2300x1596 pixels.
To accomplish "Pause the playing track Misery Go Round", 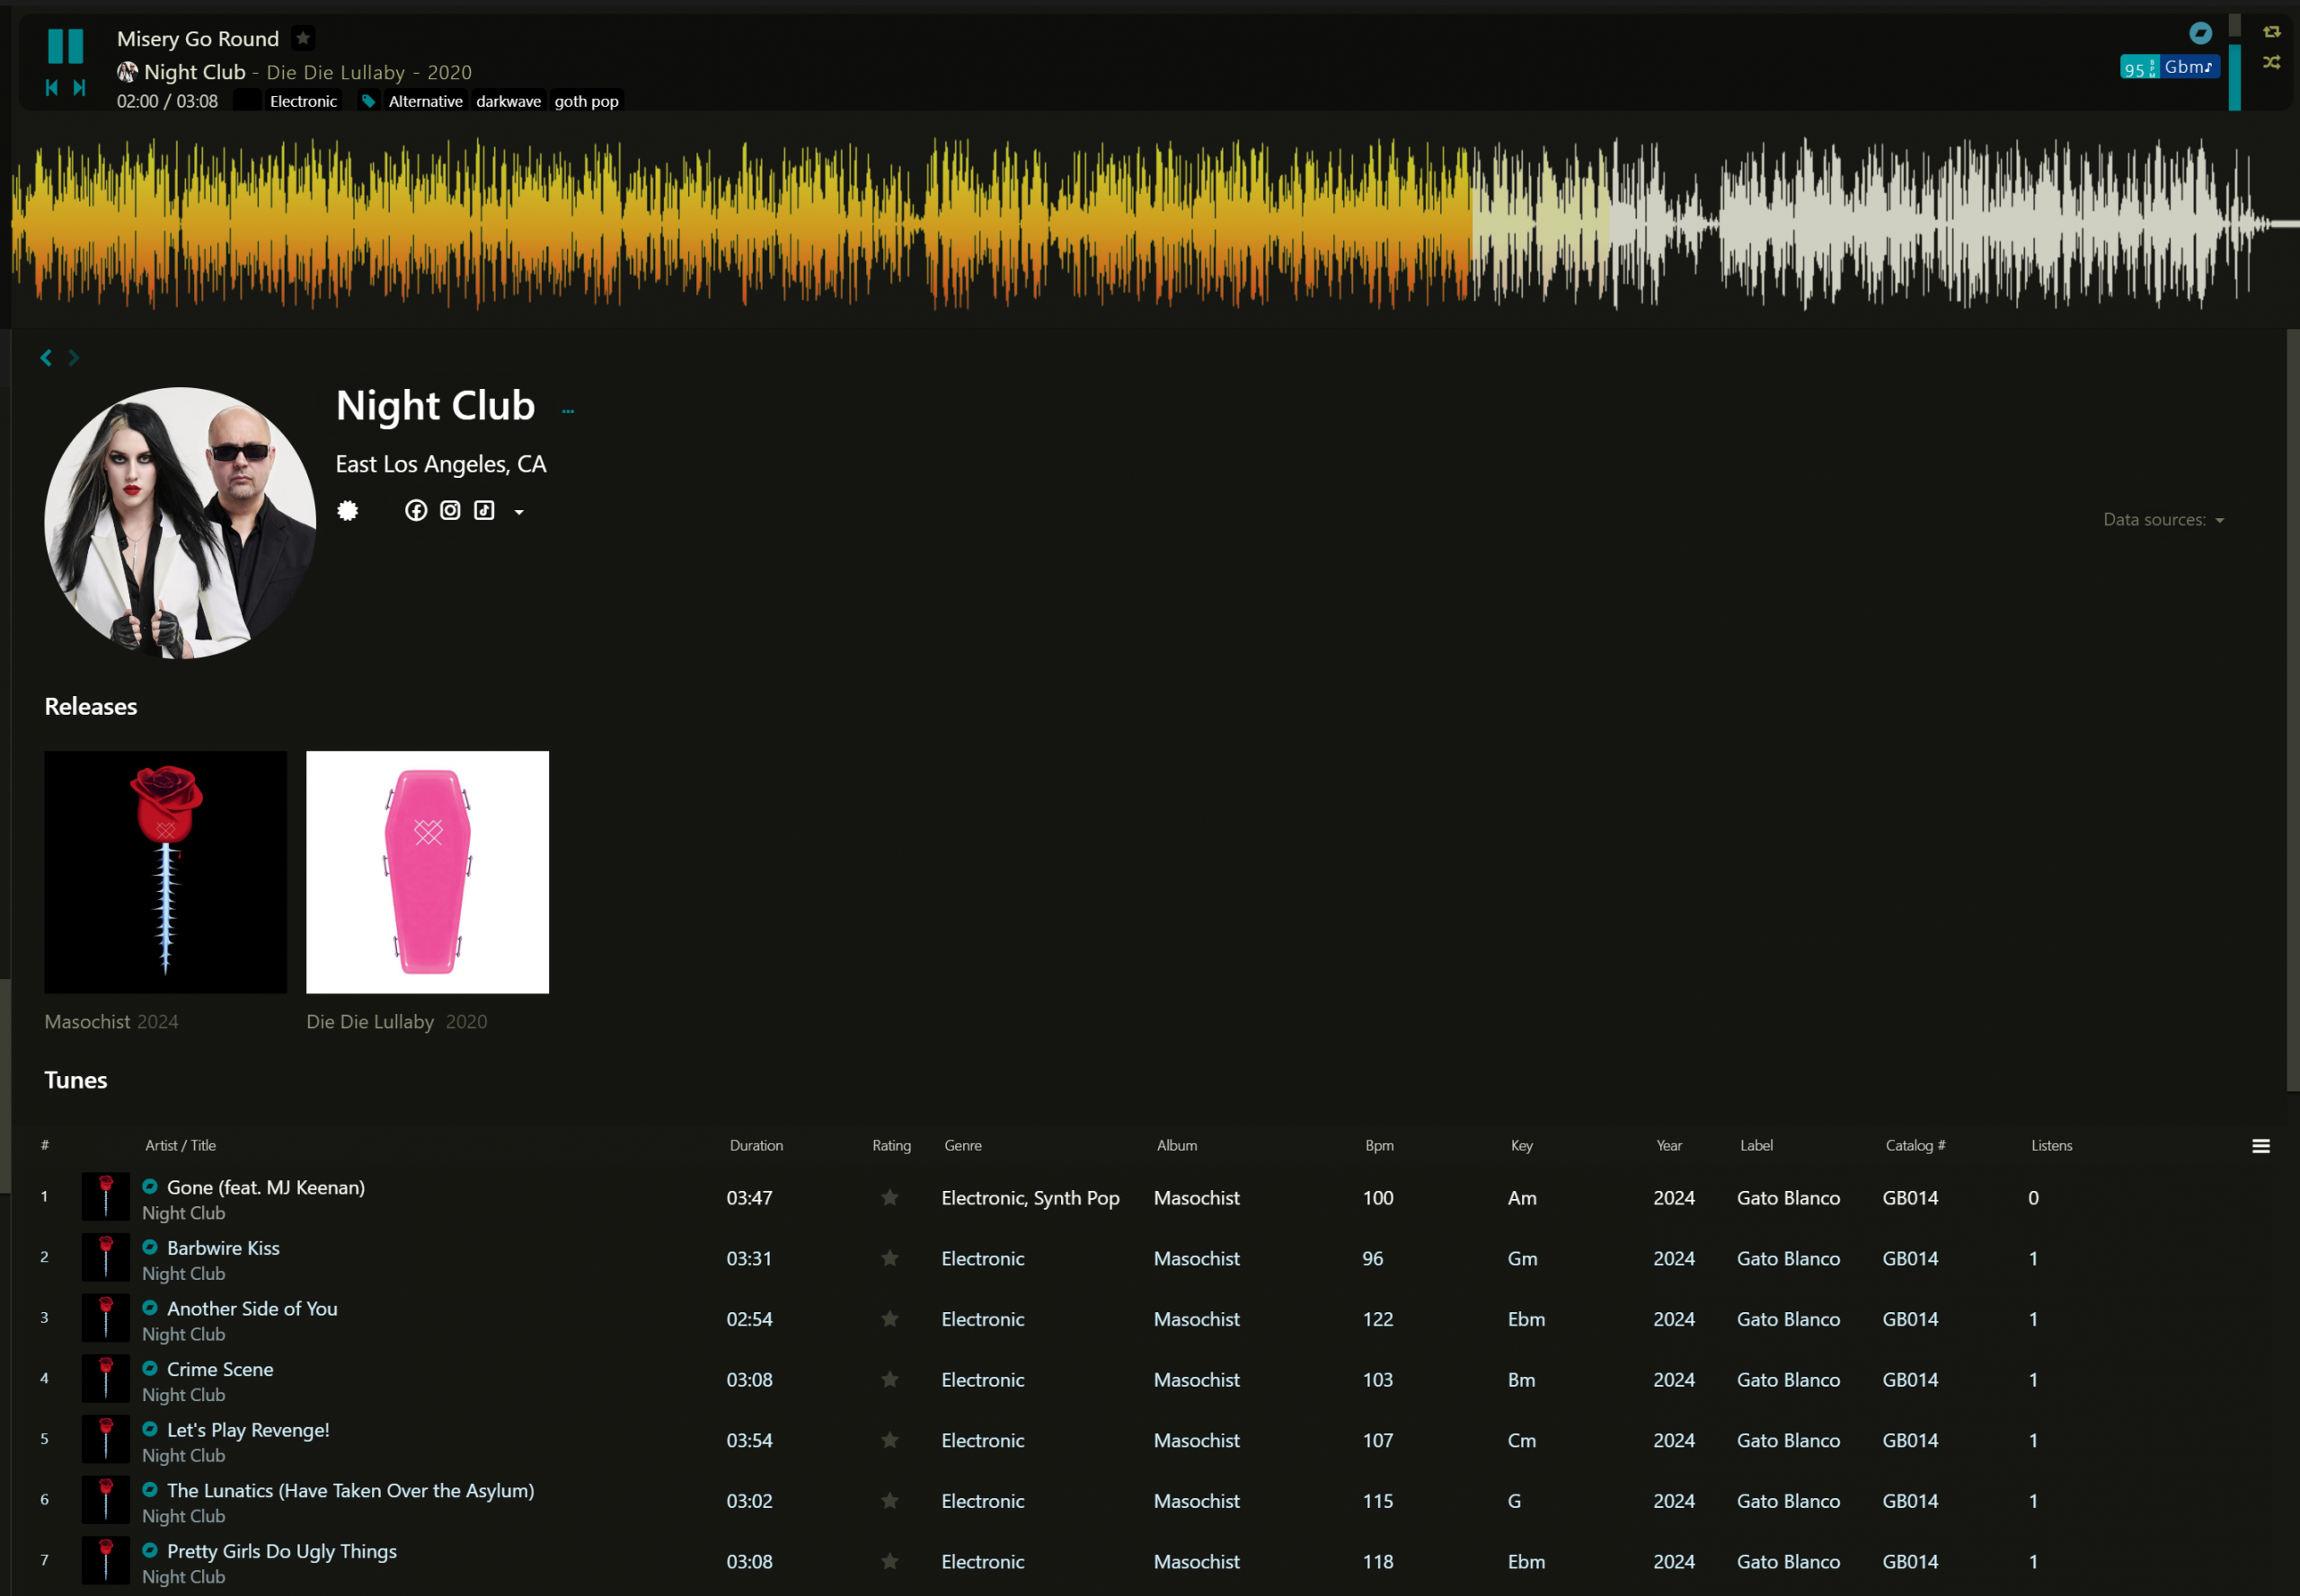I will (65, 45).
